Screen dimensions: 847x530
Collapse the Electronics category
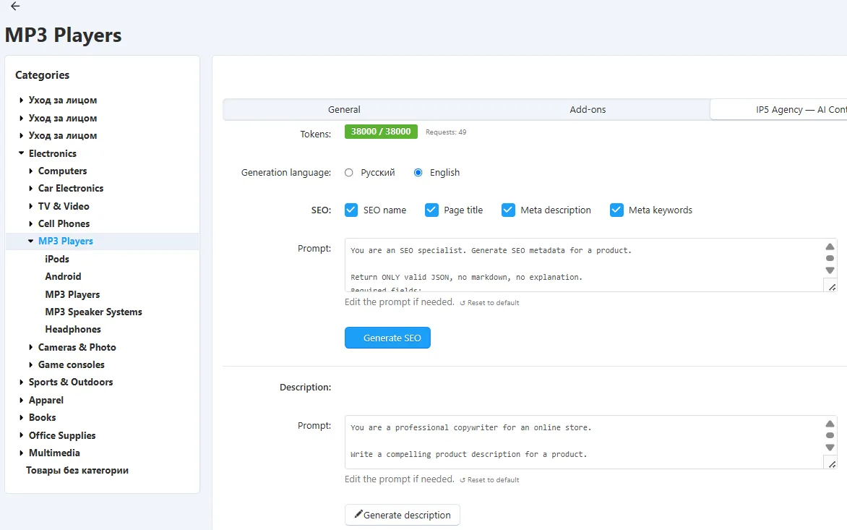pos(22,153)
